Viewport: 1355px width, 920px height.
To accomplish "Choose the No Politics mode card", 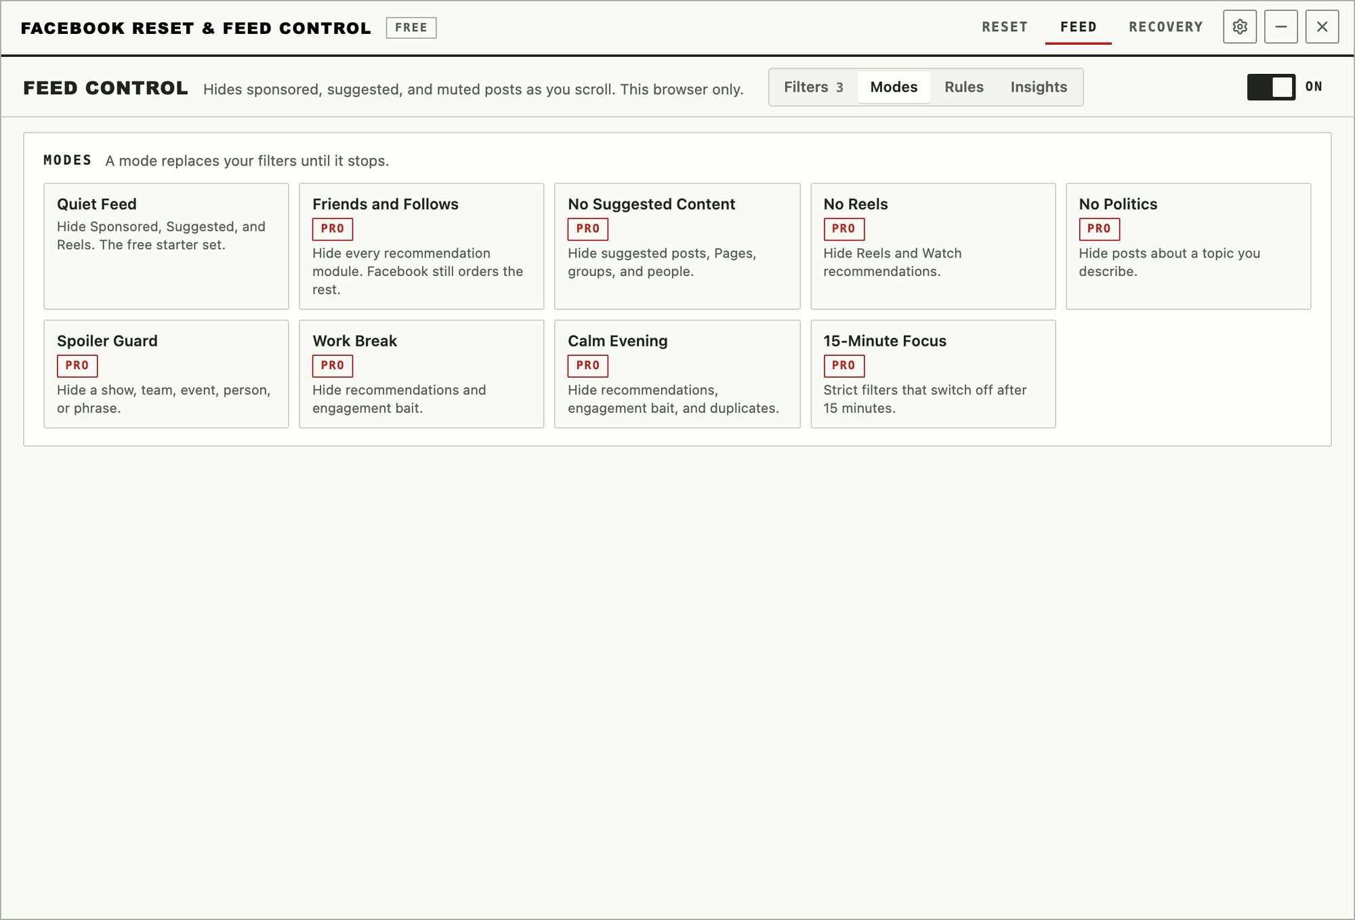I will click(1188, 246).
